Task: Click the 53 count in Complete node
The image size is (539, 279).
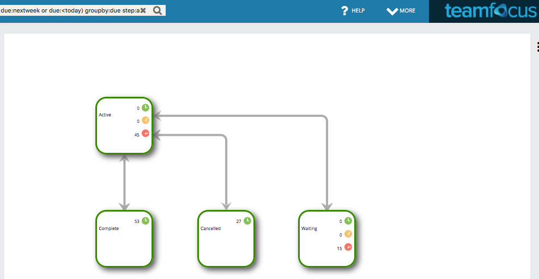Action: click(x=137, y=221)
